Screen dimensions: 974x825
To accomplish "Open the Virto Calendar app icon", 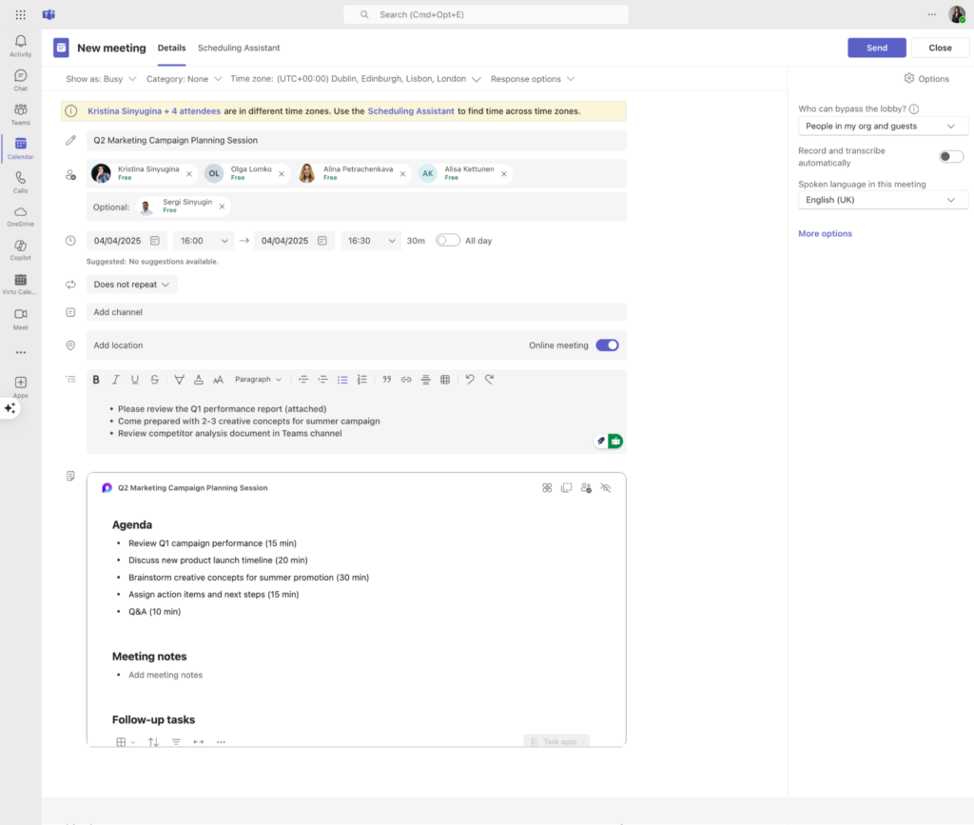I will (21, 285).
